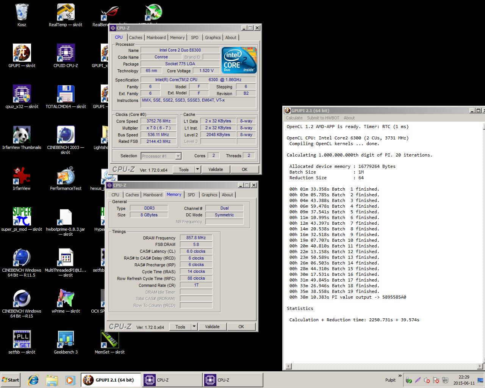Open Geekbench 3 desktop icon
Screen dimensions: 485x388
pos(66,343)
